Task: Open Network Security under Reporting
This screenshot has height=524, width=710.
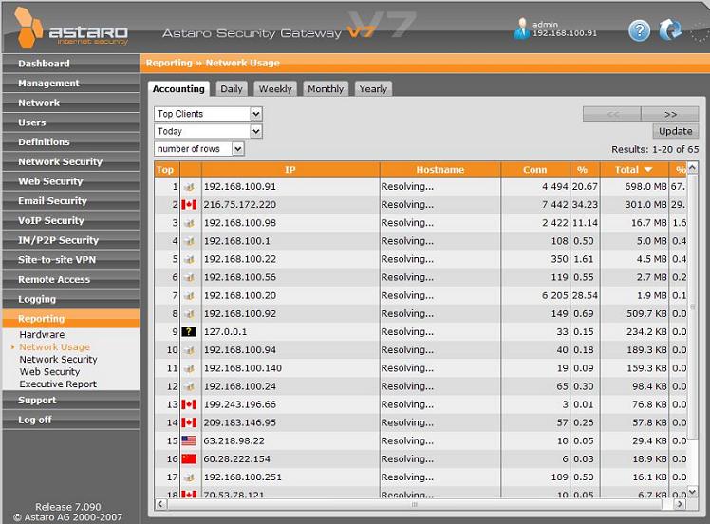Action: pos(58,359)
